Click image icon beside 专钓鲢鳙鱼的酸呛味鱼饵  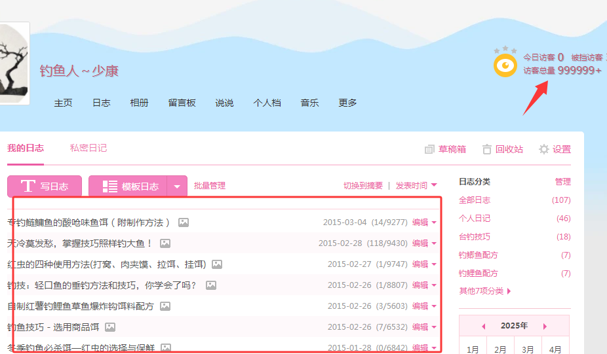point(184,222)
